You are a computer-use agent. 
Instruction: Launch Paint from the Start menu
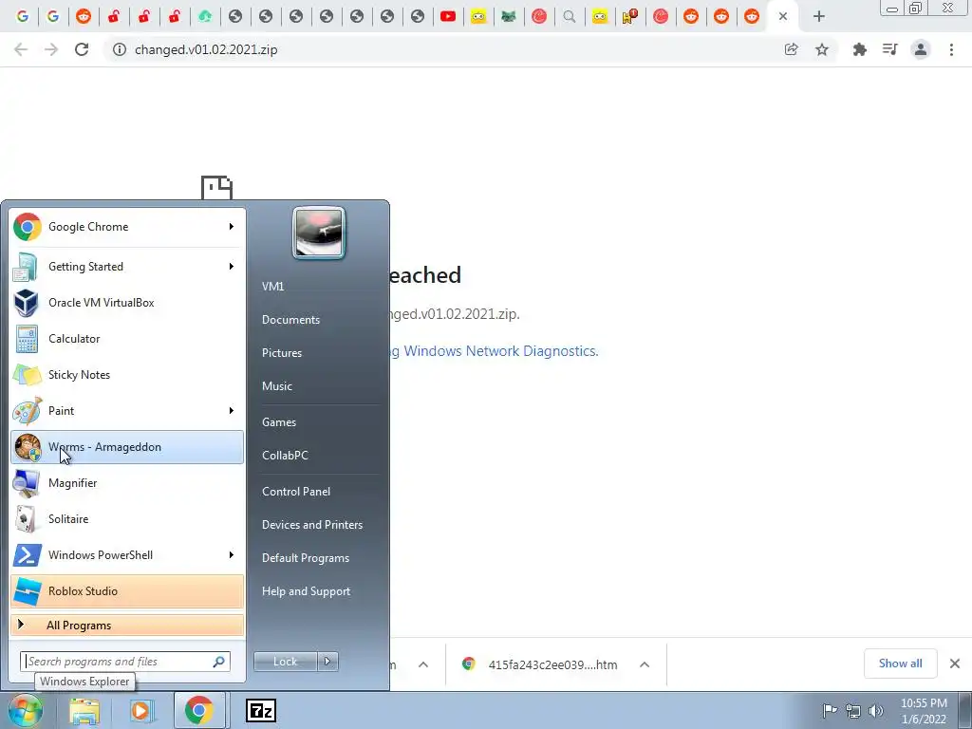tap(127, 410)
